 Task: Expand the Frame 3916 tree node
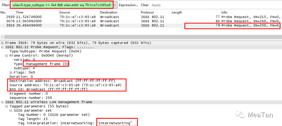click(2, 43)
